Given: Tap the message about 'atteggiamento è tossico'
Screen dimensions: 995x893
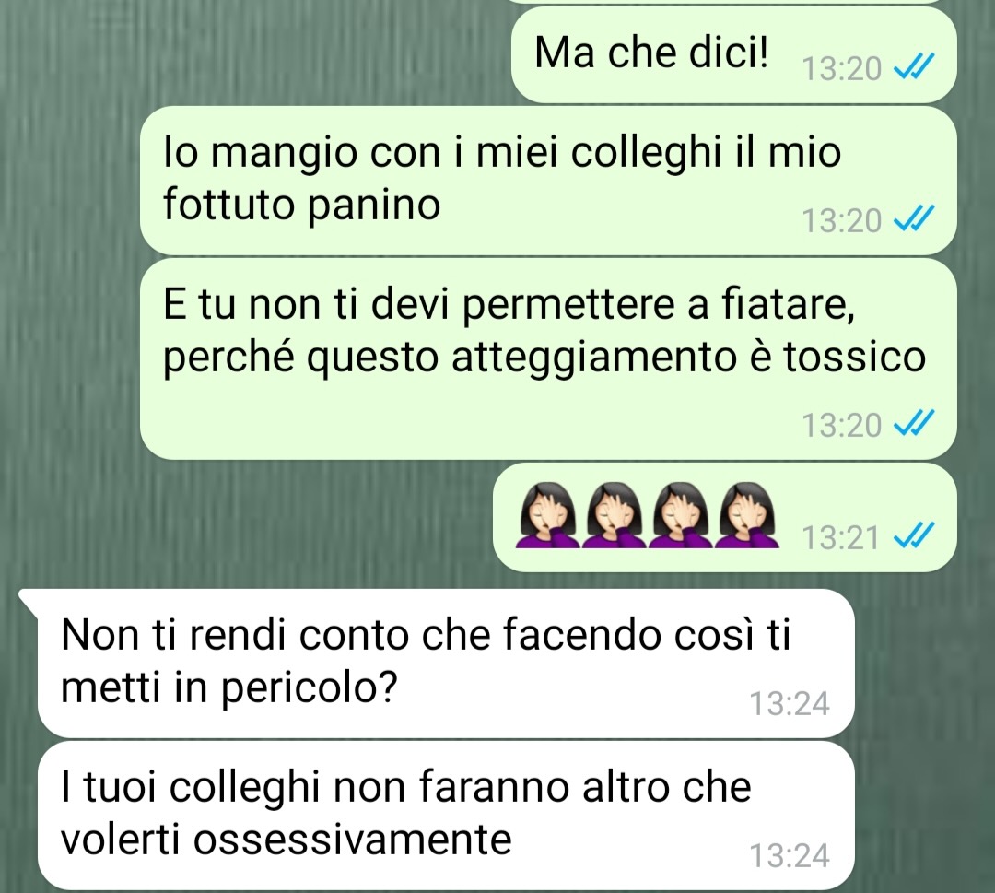Looking at the screenshot, I should pyautogui.click(x=548, y=359).
